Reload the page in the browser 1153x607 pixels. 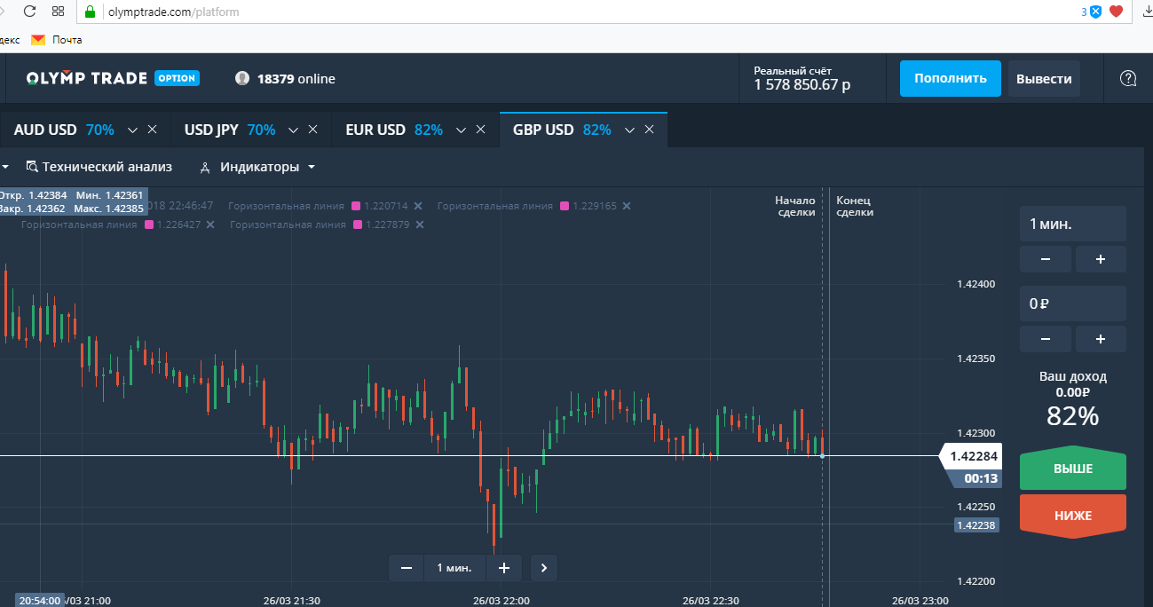(x=29, y=12)
